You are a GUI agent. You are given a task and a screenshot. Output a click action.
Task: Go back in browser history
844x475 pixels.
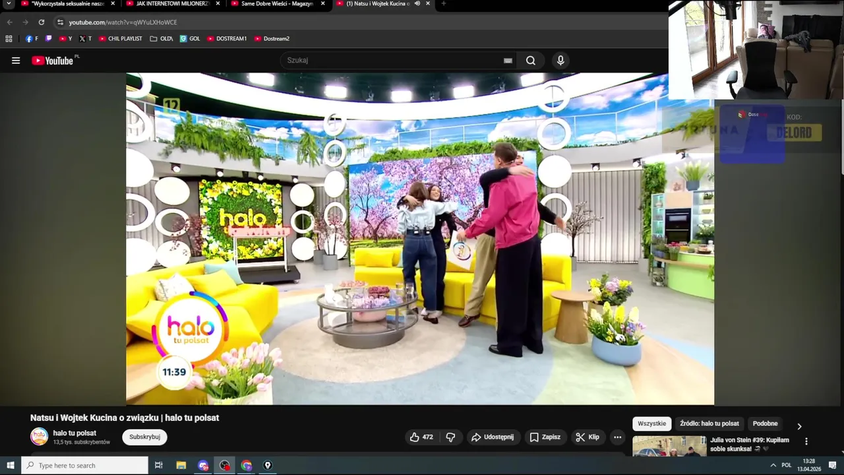[9, 22]
